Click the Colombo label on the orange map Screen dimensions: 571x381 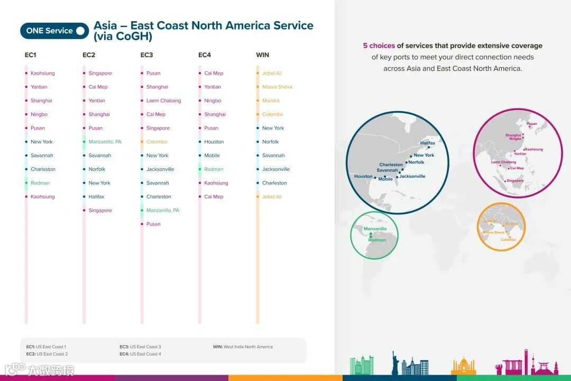(x=508, y=240)
